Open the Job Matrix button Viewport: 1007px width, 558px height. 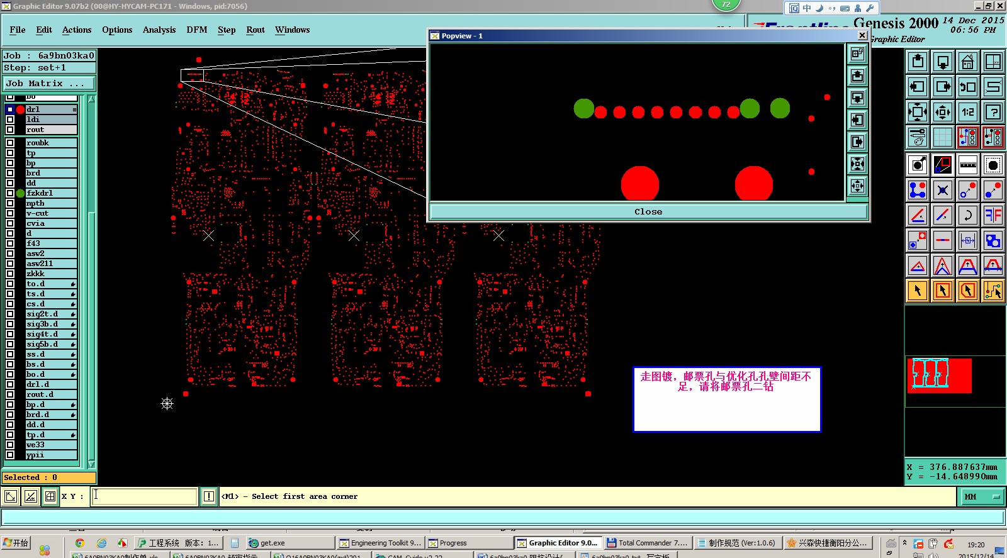tap(48, 83)
